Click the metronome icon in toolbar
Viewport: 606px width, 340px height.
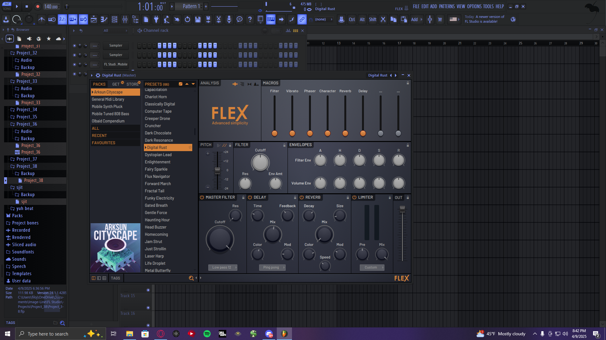41,20
